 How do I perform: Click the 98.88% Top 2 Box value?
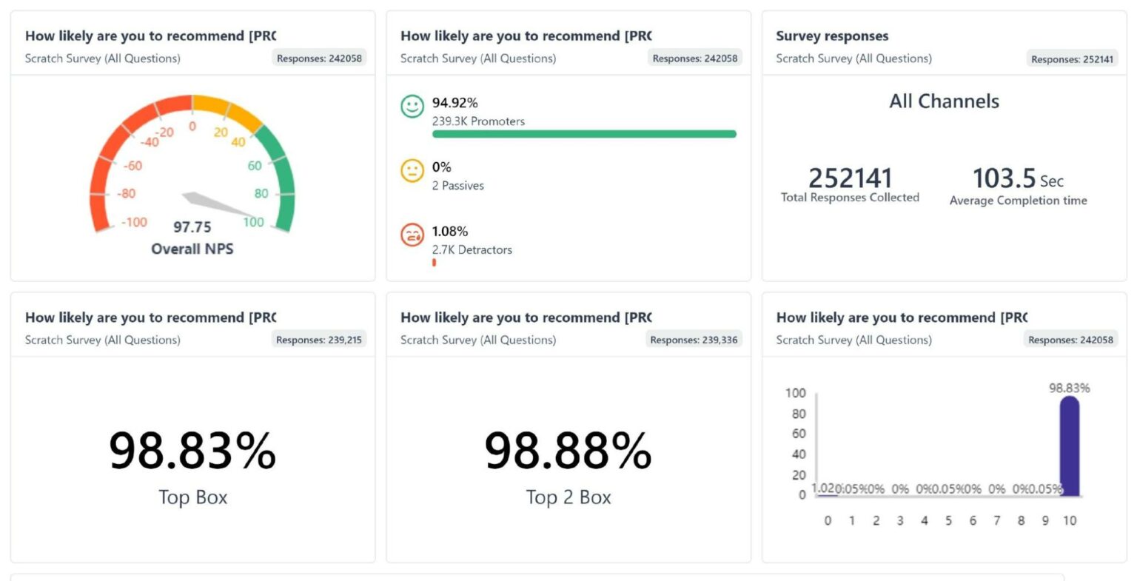pyautogui.click(x=567, y=452)
